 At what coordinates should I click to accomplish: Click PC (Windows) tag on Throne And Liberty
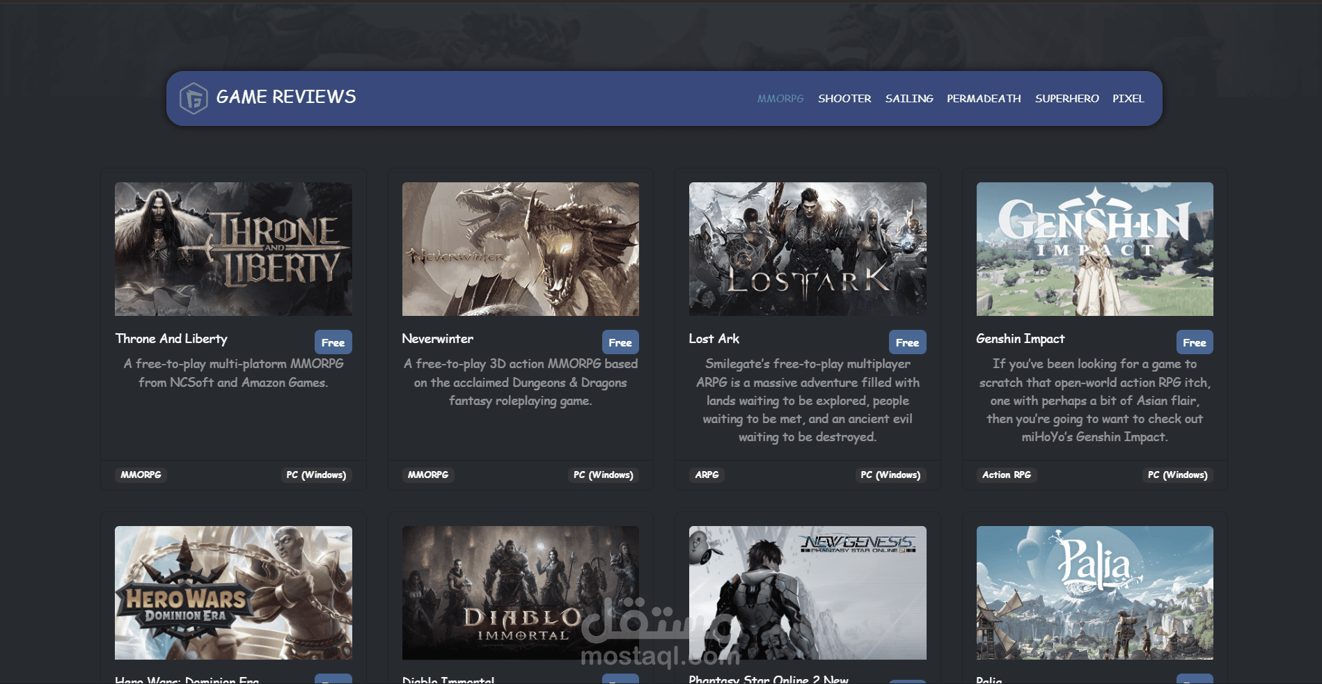[316, 475]
